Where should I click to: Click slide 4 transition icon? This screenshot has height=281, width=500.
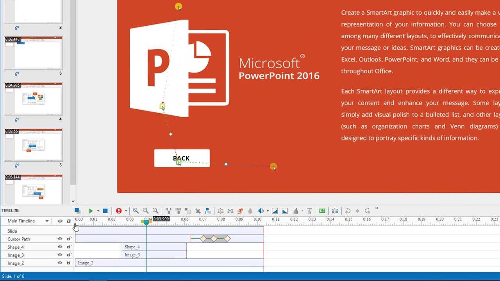coord(17,120)
